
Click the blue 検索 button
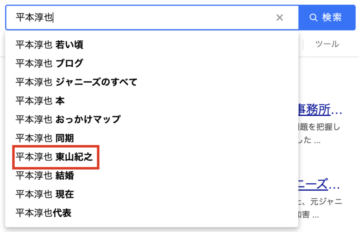point(327,18)
